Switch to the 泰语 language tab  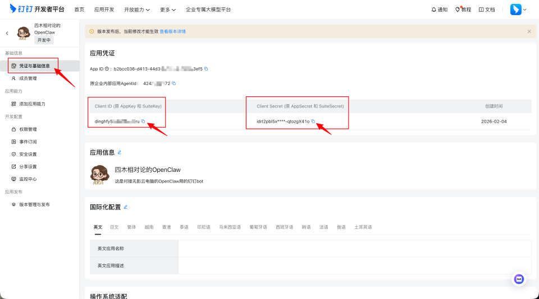[x=184, y=227]
